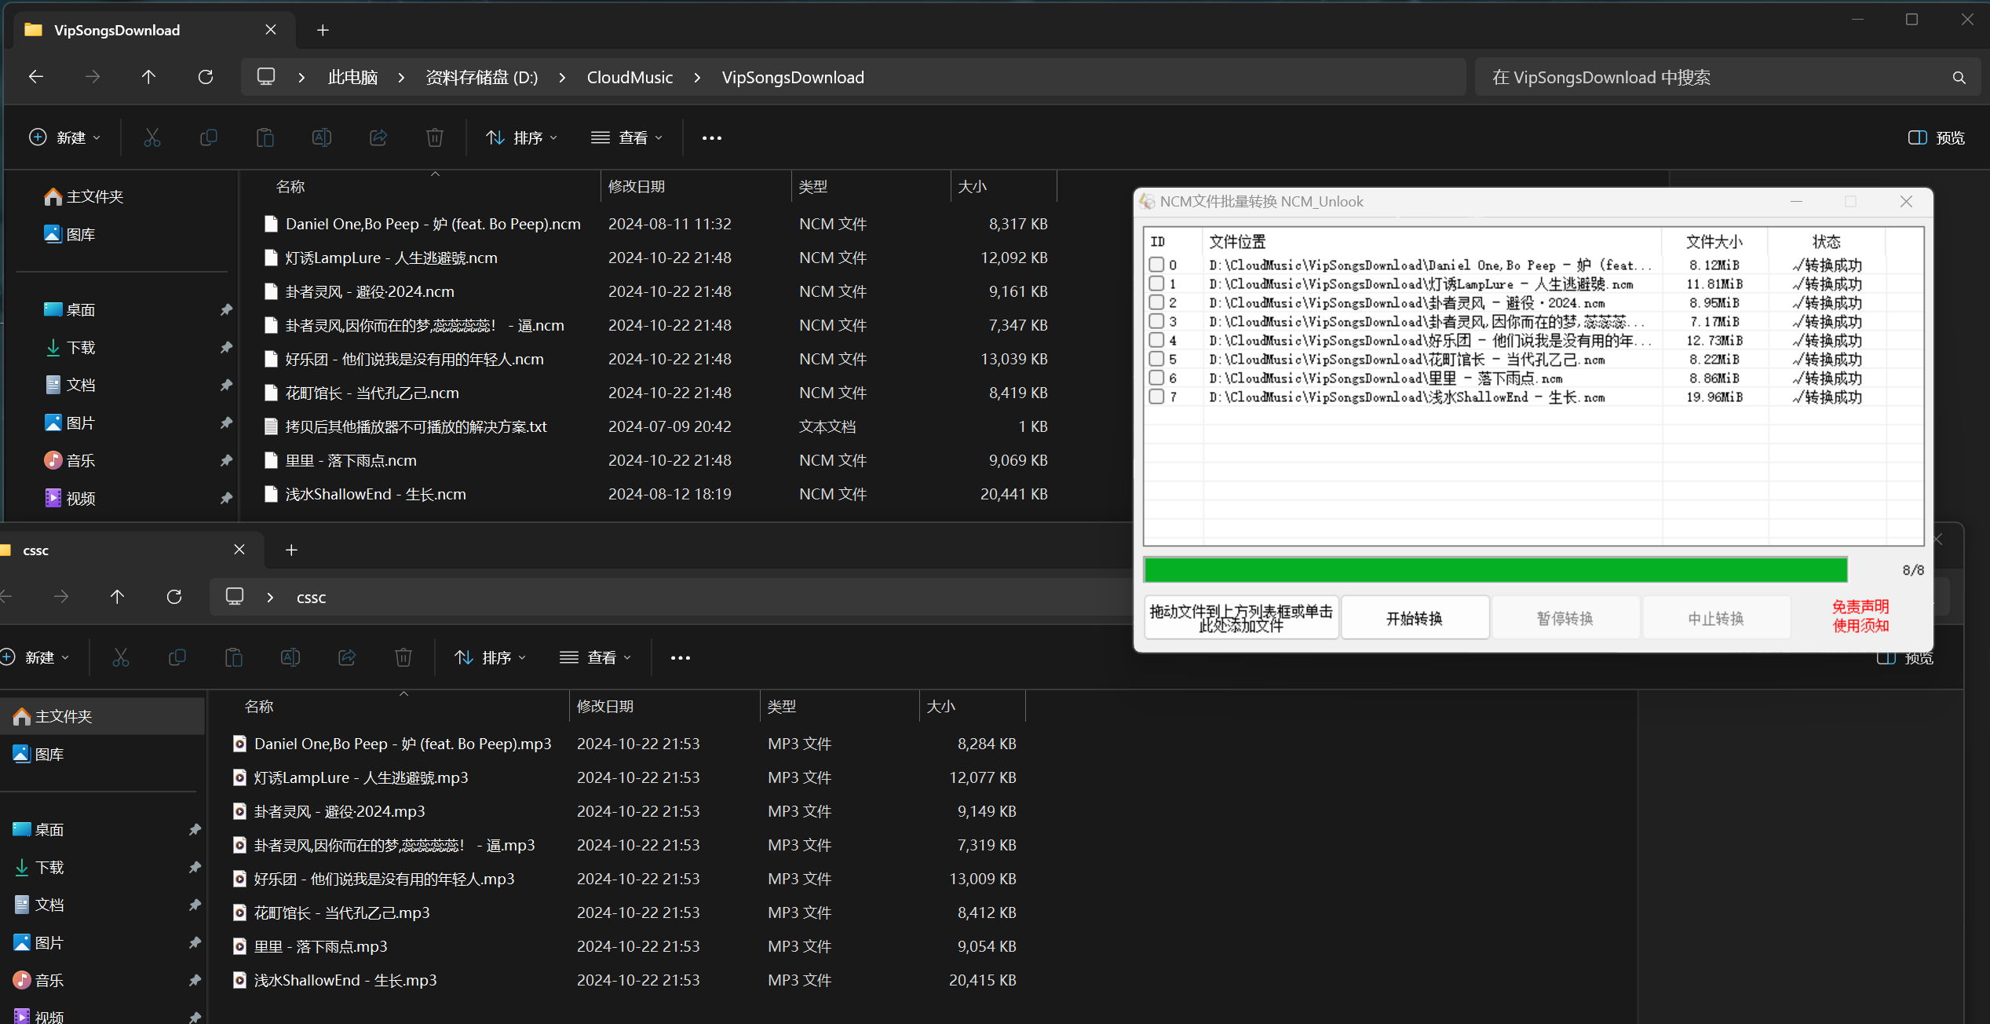
Task: Toggle the checkbox for row ID 7
Action: [1156, 397]
